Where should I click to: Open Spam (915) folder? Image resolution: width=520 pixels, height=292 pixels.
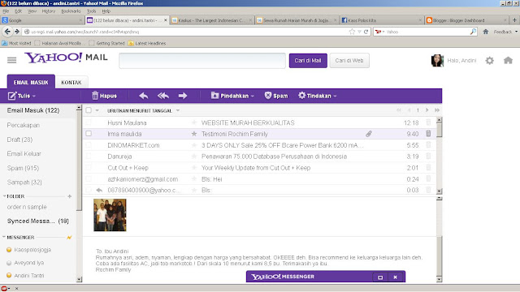coord(23,168)
